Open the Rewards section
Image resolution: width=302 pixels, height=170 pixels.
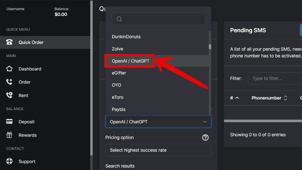click(28, 135)
